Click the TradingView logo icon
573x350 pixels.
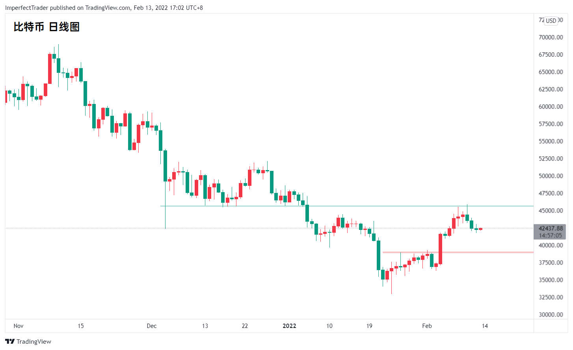click(x=10, y=341)
